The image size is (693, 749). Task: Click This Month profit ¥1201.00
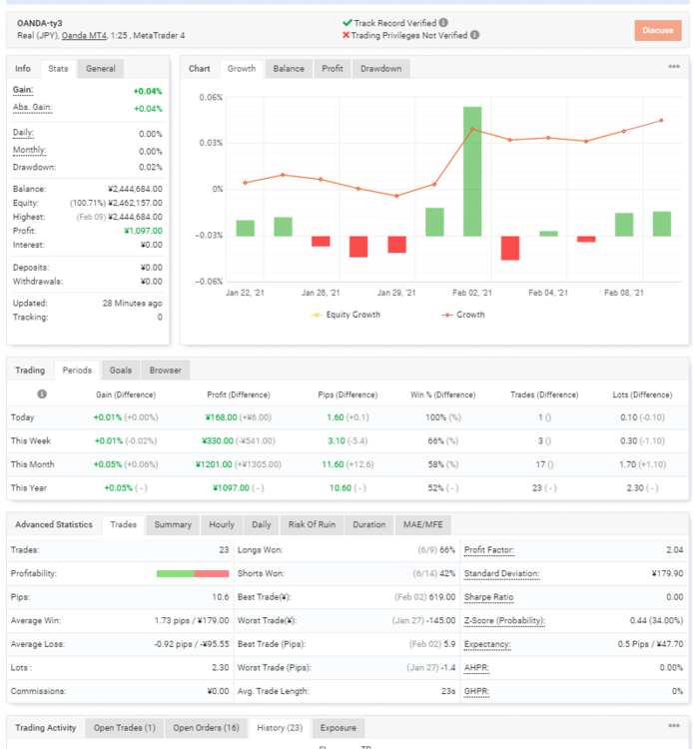214,464
